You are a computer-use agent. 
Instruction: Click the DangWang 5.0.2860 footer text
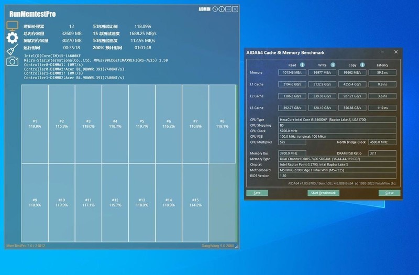click(217, 246)
